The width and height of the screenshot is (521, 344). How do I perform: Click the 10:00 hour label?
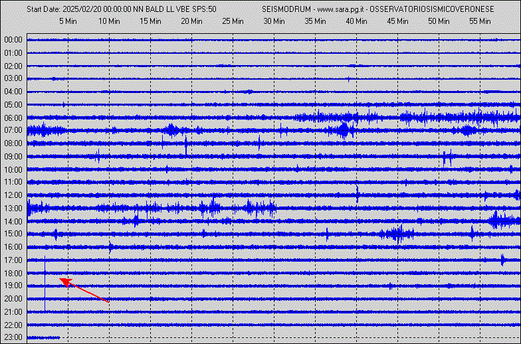[13, 170]
